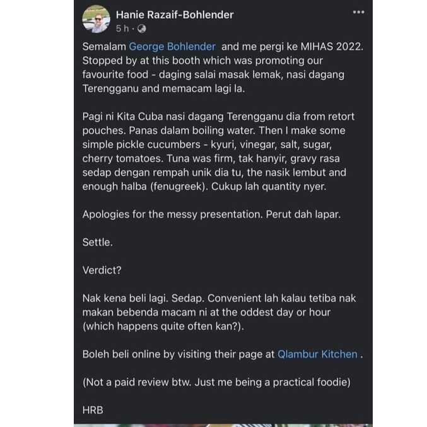This screenshot has width=427, height=427.
Task: Open tagged George Bohlender profile link
Action: click(x=172, y=47)
